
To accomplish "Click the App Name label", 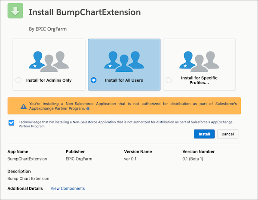I will click(18, 151).
